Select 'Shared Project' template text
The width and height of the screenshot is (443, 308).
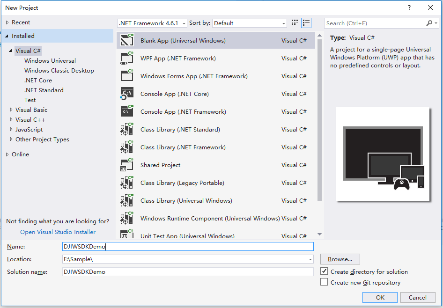coord(160,165)
